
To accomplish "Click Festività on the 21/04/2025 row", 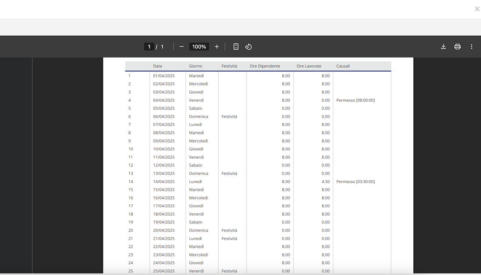I will pyautogui.click(x=229, y=239).
